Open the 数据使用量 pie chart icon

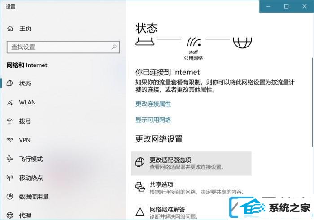tap(9, 197)
